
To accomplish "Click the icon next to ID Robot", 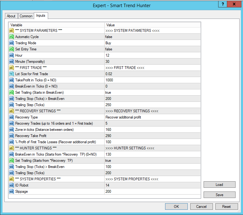I will pyautogui.click(x=11, y=185).
